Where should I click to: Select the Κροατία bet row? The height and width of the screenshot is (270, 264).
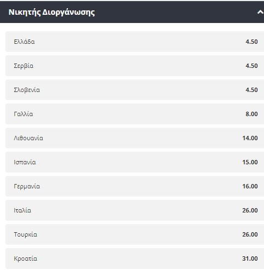tap(135, 258)
